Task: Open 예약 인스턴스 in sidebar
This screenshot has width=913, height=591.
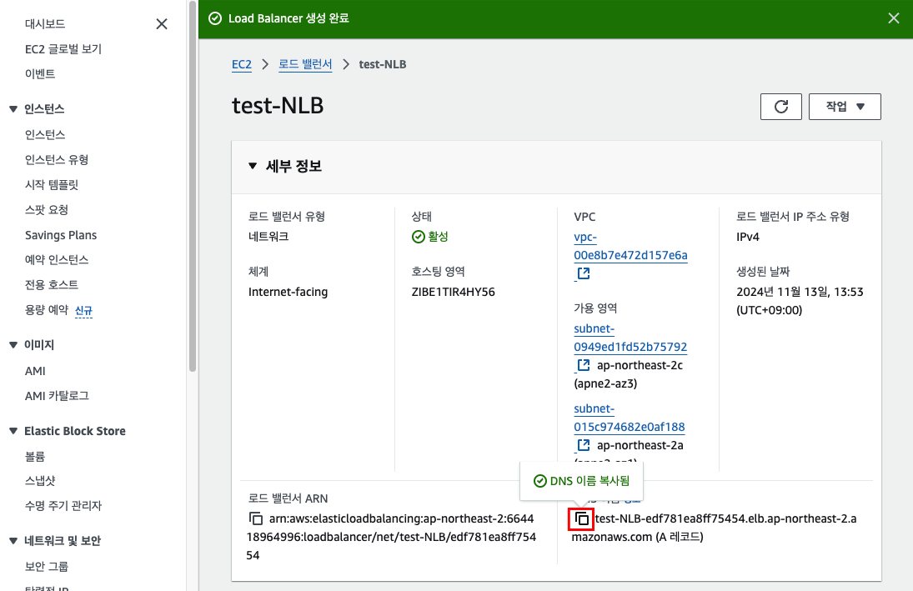Action: coord(57,260)
